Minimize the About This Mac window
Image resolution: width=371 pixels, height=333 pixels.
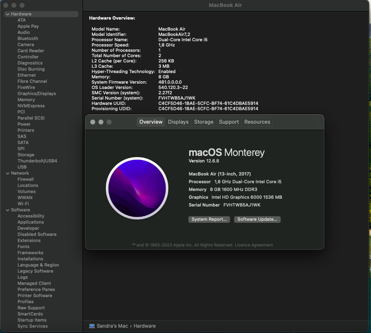pyautogui.click(x=101, y=122)
